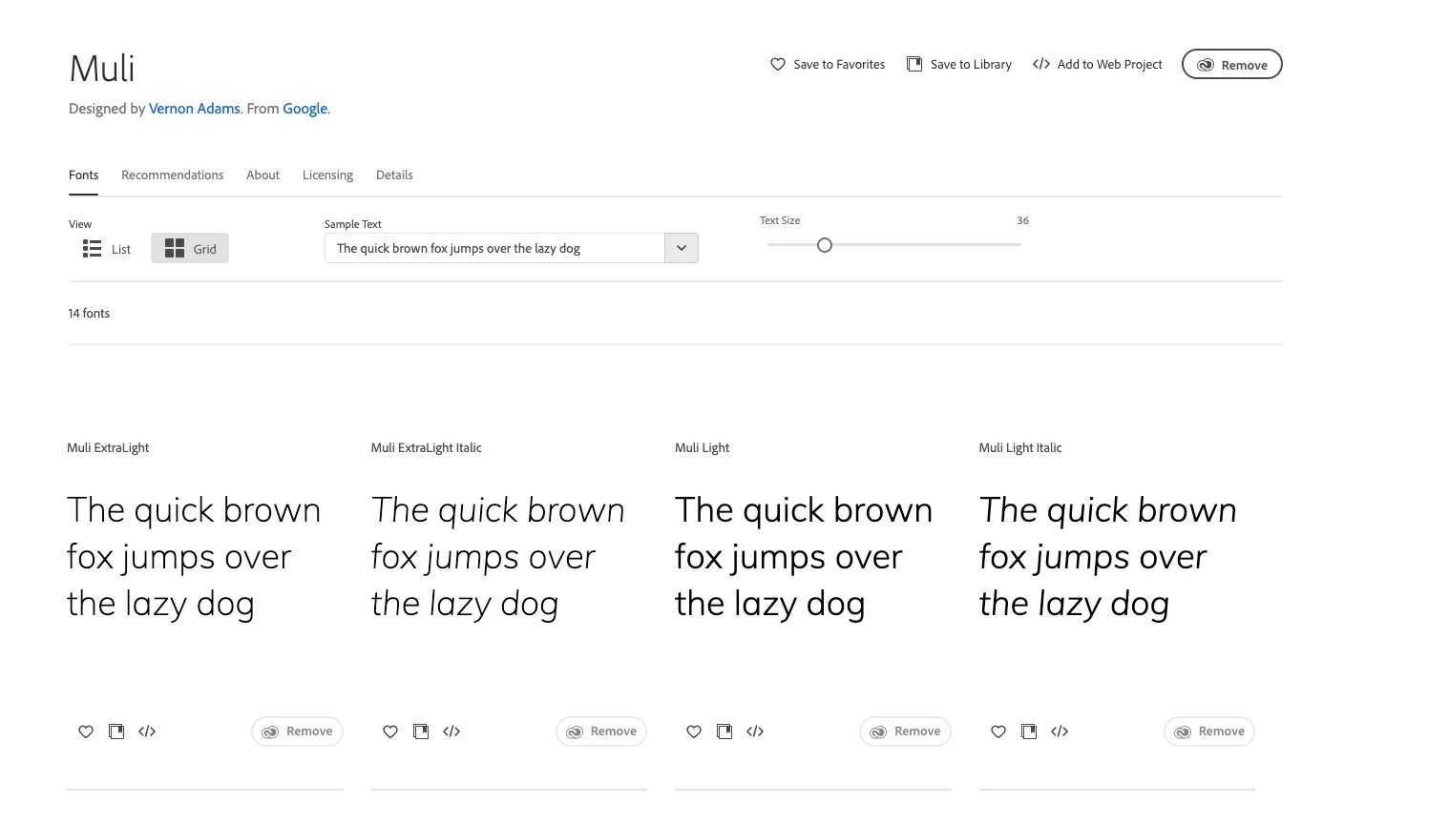Favorite Muli Light Italic with its heart icon
Screen dimensions: 1449x824
pyautogui.click(x=998, y=731)
